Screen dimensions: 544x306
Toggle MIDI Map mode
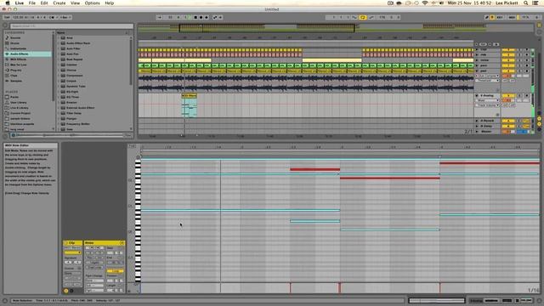coord(512,17)
